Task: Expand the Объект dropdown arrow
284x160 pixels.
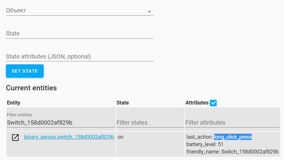Action: pos(149,12)
